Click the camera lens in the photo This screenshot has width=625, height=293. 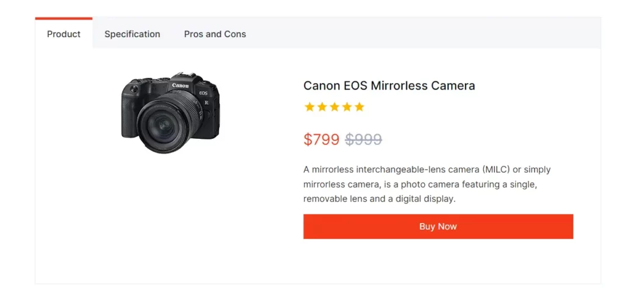tap(162, 126)
